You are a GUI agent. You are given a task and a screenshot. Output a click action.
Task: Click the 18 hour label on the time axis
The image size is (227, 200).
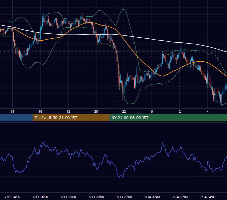pos(68,112)
